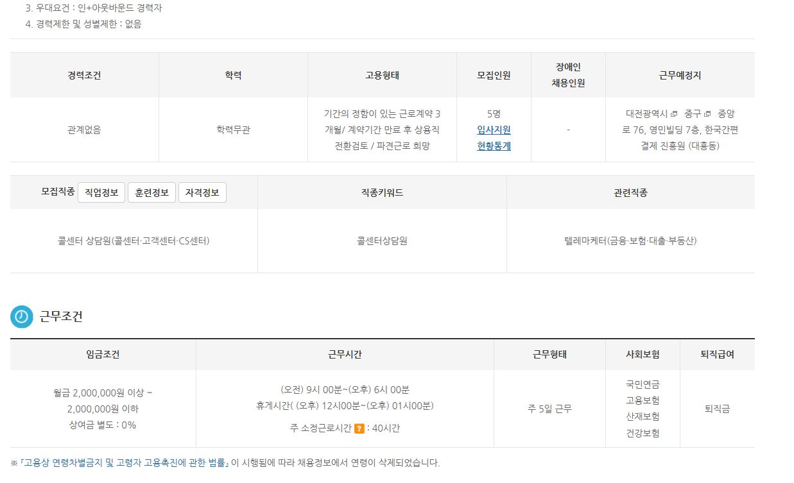794x483 pixels.
Task: Click the blue clock icon beside 근무조건
Action: (x=22, y=317)
